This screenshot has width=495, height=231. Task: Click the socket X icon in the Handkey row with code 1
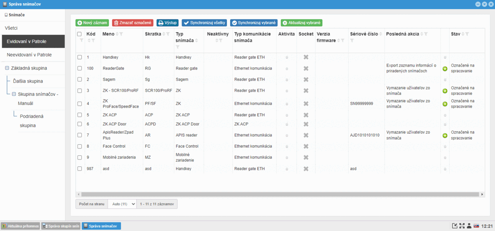point(306,58)
